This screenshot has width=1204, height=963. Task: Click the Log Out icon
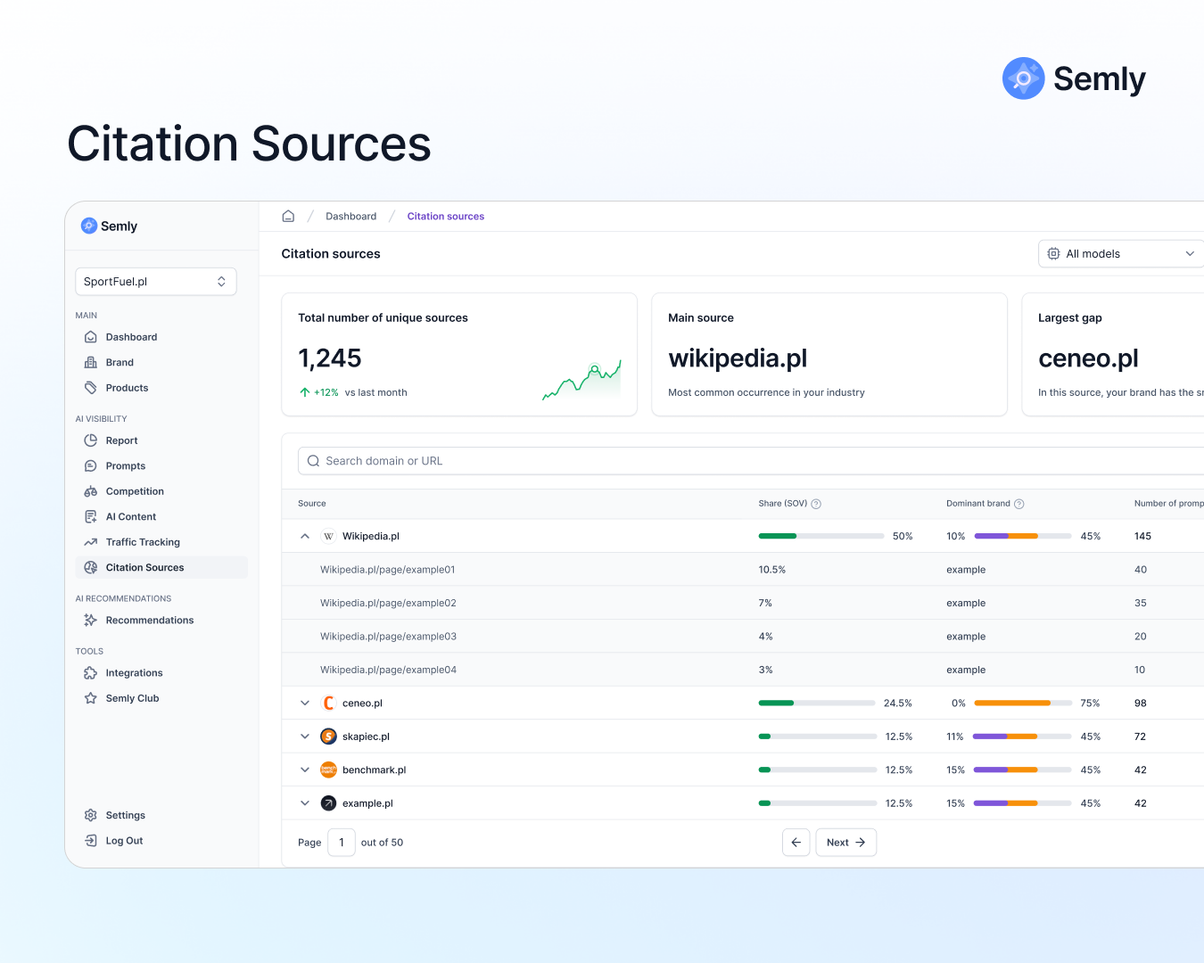(90, 841)
